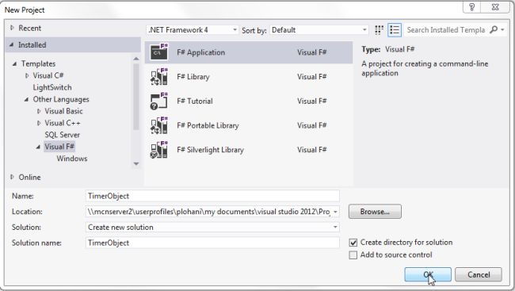This screenshot has height=291, width=515.
Task: Click the Solution name input field
Action: [x=212, y=243]
